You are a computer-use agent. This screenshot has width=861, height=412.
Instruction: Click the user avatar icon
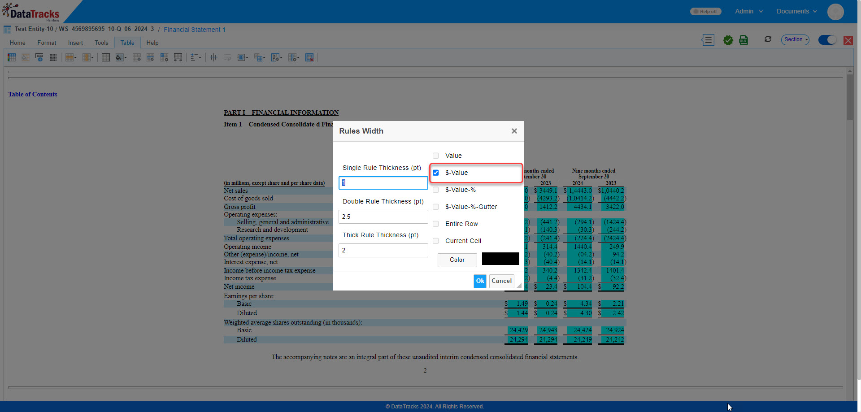point(835,12)
